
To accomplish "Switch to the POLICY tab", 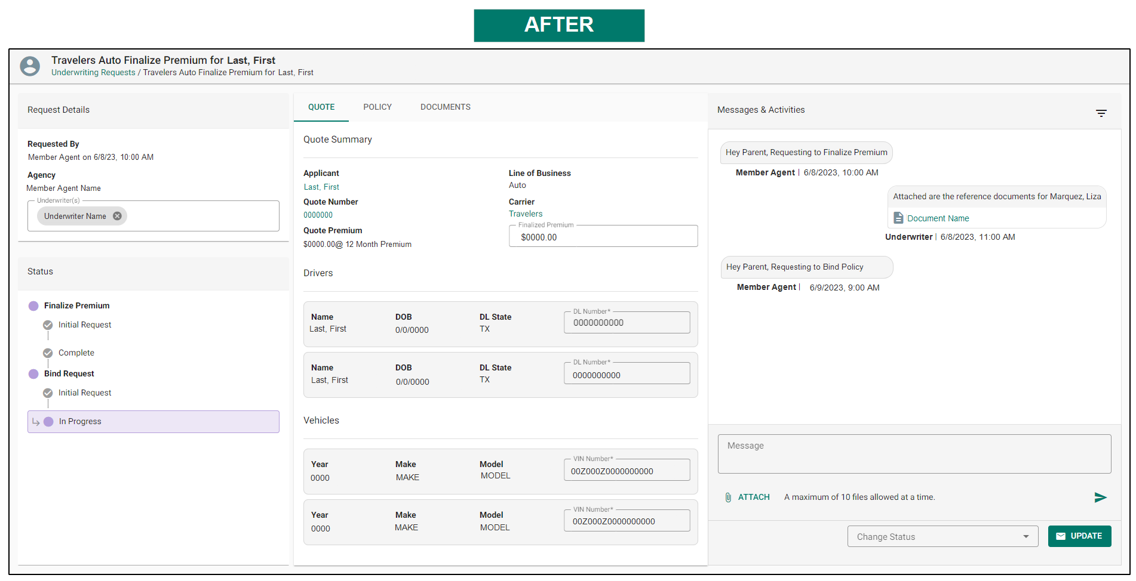I will pos(377,107).
